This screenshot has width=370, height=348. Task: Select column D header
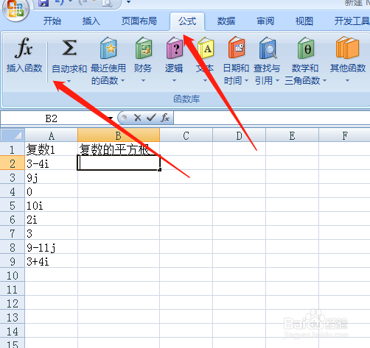coord(239,135)
